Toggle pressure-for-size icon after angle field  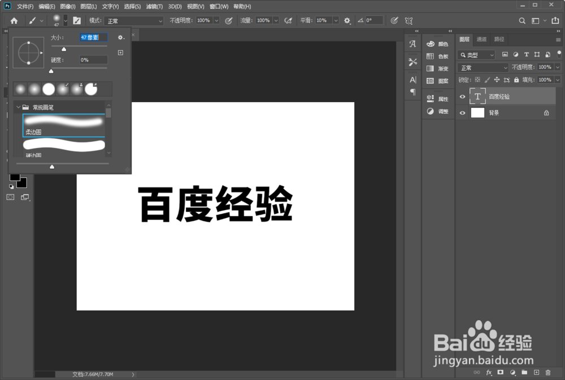pos(394,20)
